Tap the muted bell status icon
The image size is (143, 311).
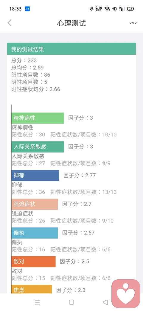[91, 9]
